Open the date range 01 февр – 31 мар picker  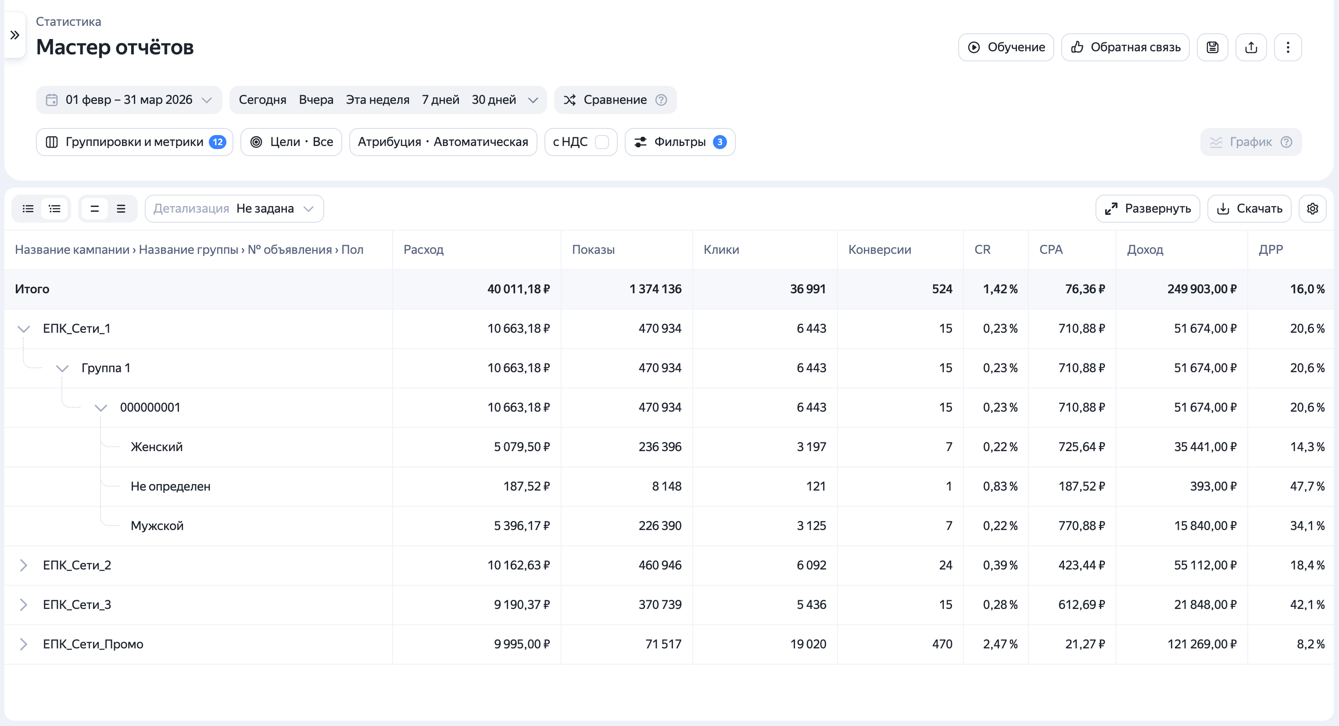[x=129, y=100]
